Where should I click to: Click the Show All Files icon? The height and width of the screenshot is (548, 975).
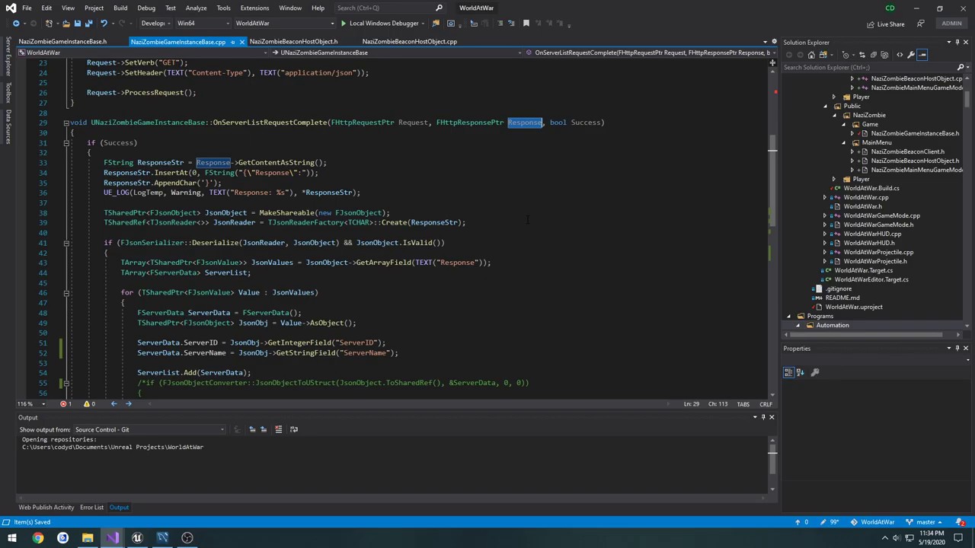884,55
